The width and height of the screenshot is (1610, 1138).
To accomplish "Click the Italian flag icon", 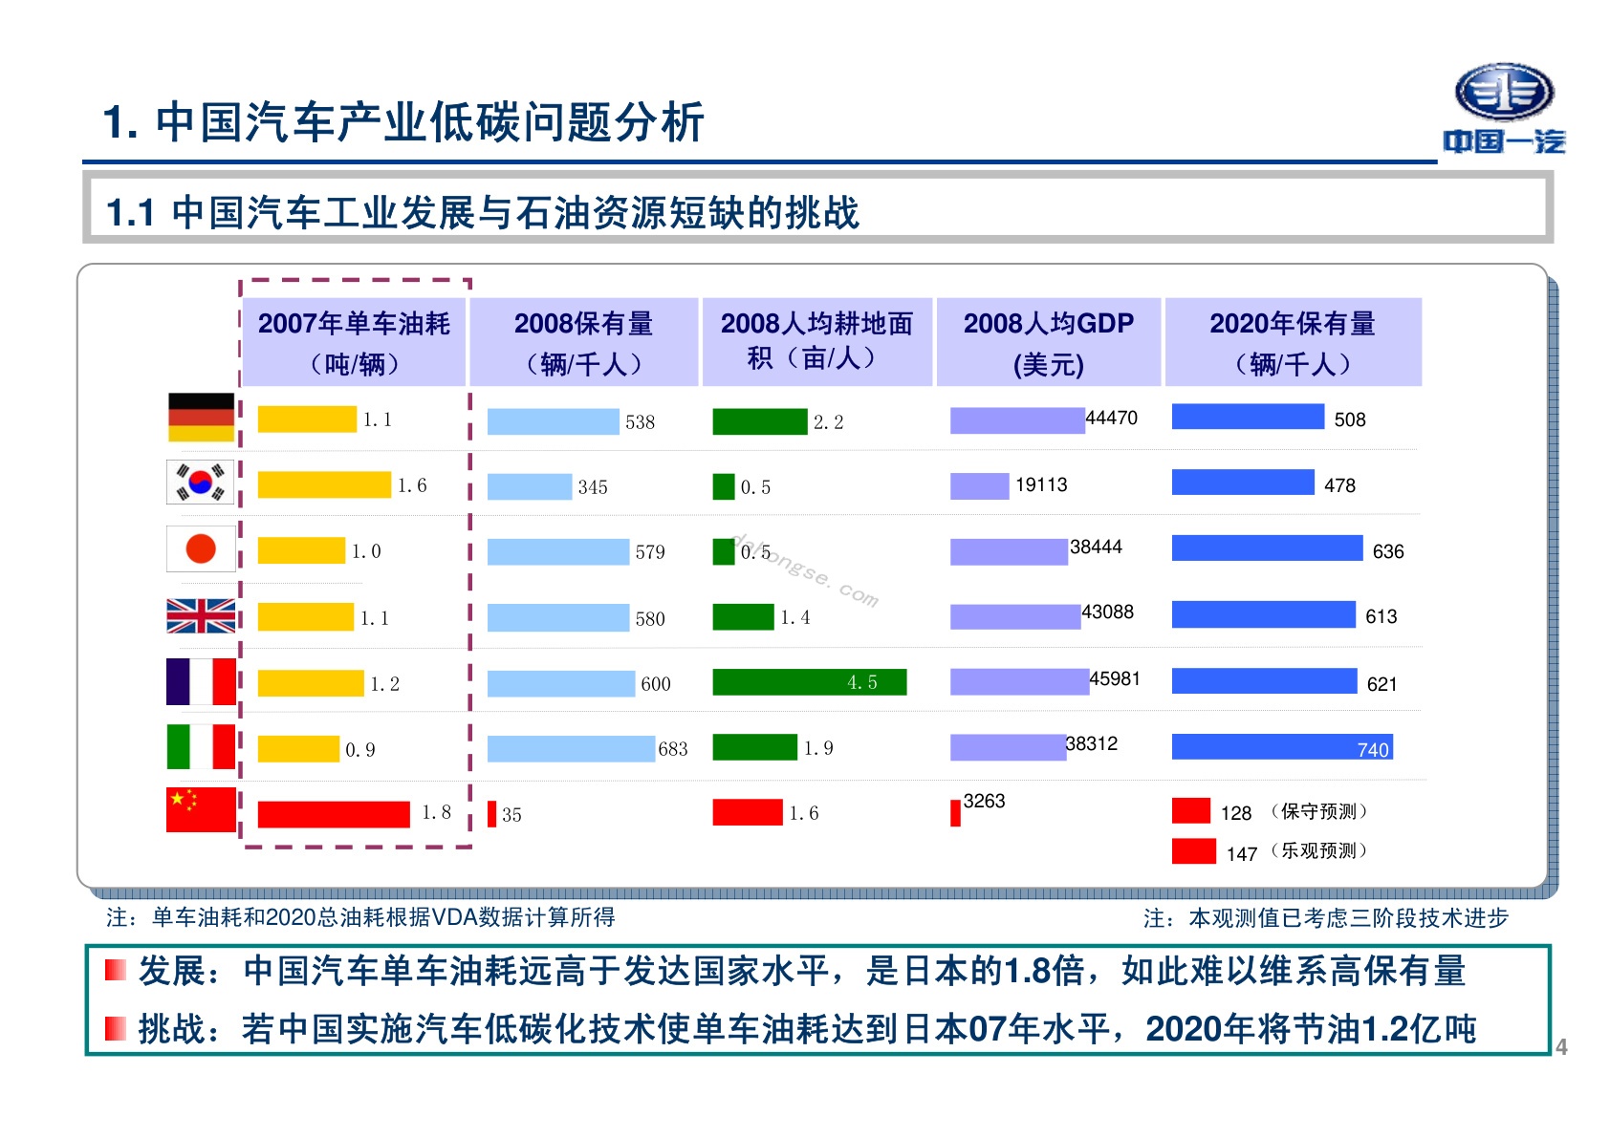I will tap(201, 746).
